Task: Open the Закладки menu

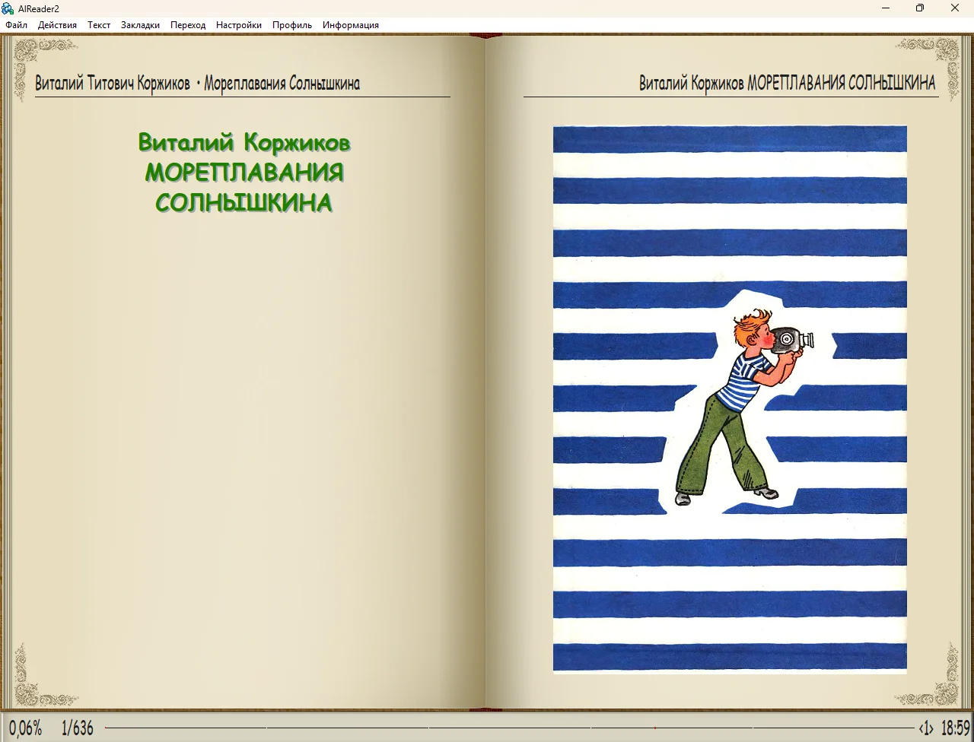Action: [x=140, y=25]
